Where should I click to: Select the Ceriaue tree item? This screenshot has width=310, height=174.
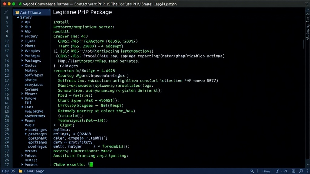(x=31, y=89)
